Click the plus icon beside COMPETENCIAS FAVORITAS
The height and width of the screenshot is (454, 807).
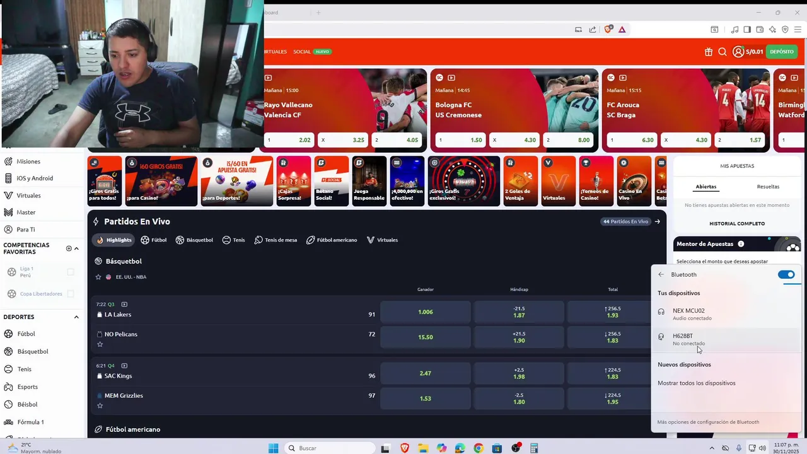click(69, 248)
